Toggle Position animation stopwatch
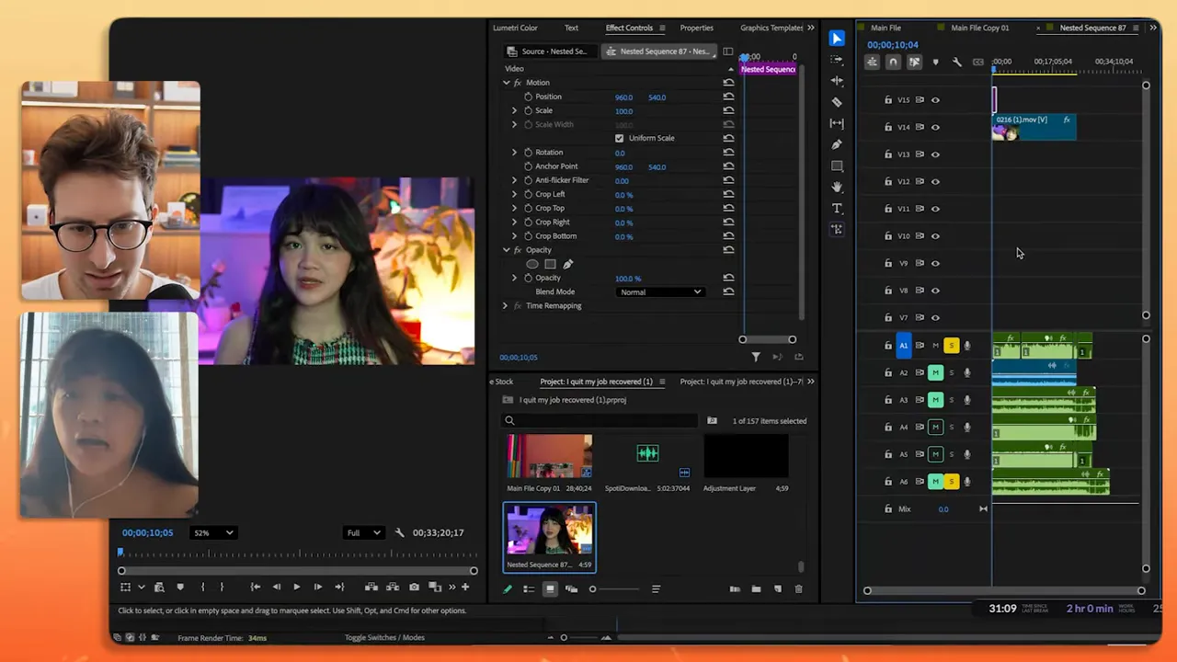 (x=528, y=97)
